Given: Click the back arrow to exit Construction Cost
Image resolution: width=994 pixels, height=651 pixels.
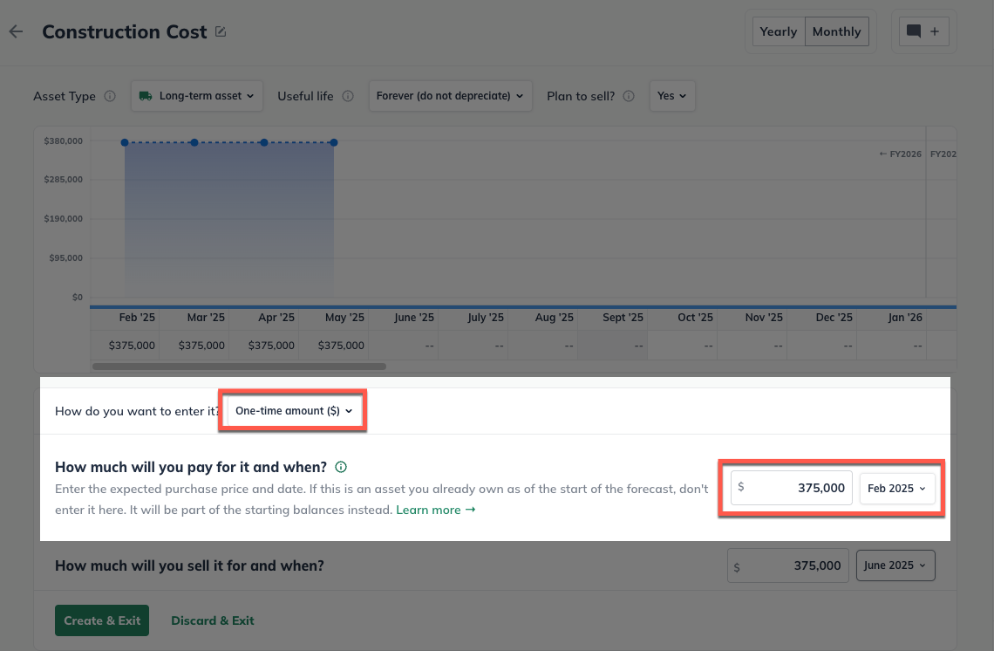Looking at the screenshot, I should pyautogui.click(x=16, y=31).
